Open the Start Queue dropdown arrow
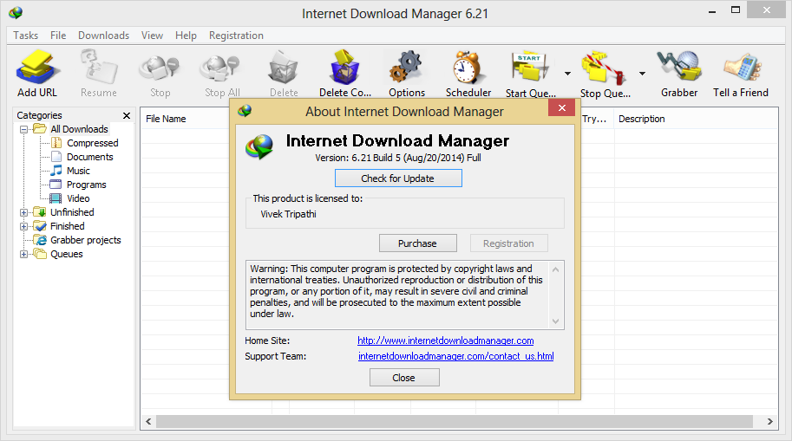Viewport: 792px width, 441px height. 567,74
